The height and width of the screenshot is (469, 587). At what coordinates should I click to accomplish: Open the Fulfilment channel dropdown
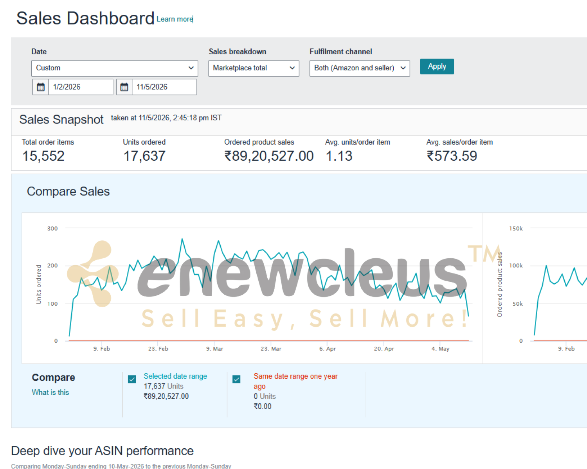coord(360,68)
